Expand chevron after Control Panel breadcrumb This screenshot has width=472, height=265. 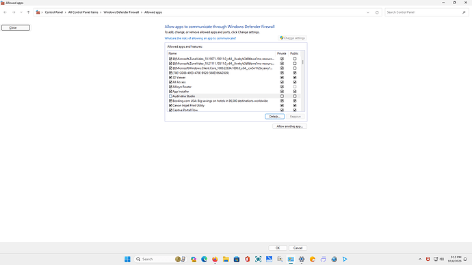coord(65,12)
